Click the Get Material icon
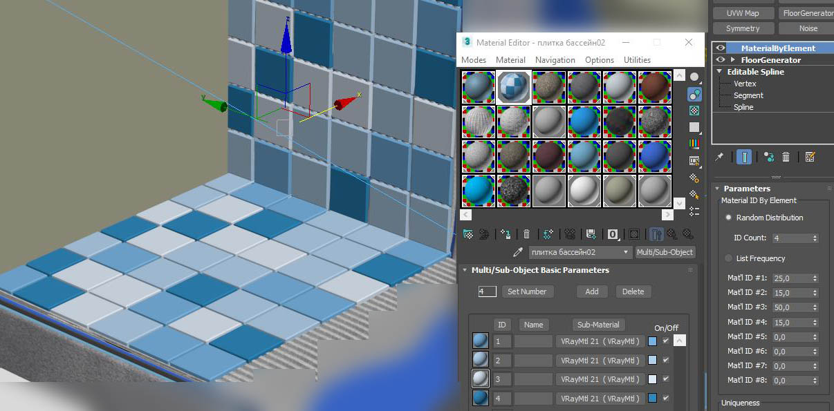 click(x=467, y=234)
